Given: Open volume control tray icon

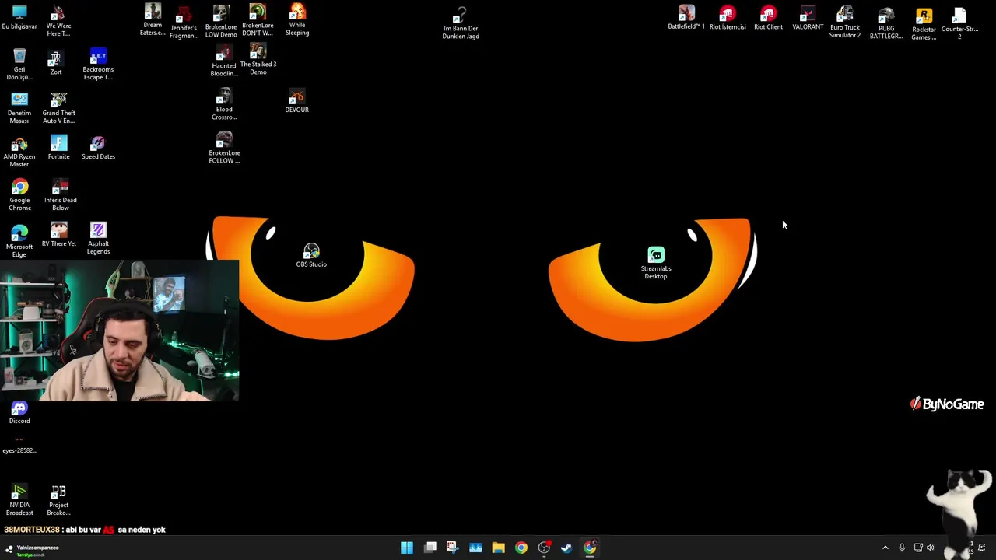Looking at the screenshot, I should (931, 548).
